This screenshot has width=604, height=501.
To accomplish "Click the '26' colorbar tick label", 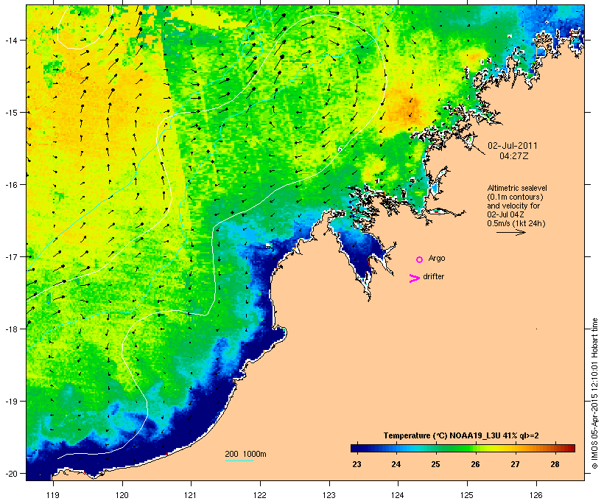I will point(475,464).
